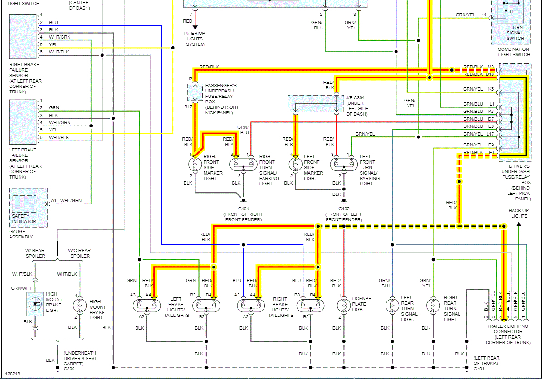Click the "M3" connector pin label
This screenshot has width=542, height=379.
[491, 67]
